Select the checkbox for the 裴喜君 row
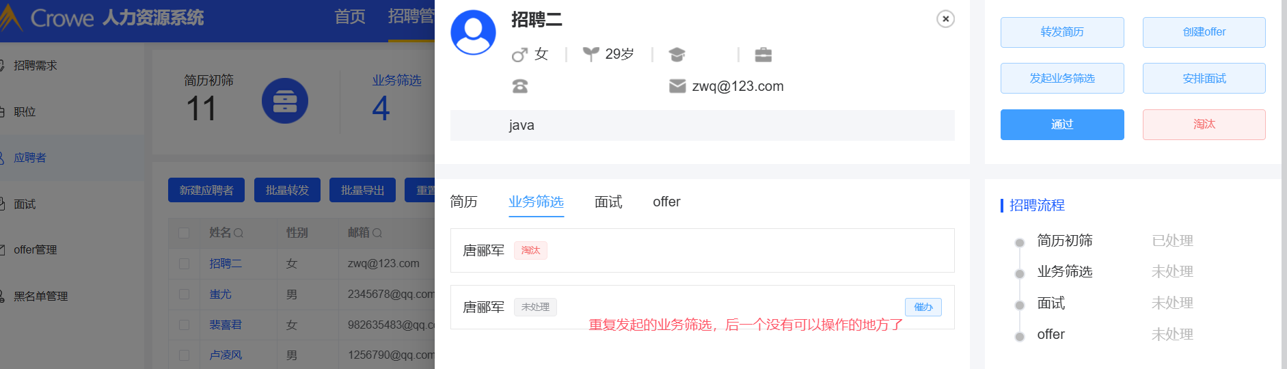The height and width of the screenshot is (369, 1287). click(184, 325)
